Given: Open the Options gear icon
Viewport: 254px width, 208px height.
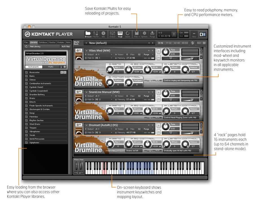Looking at the screenshot, I should point(144,34).
